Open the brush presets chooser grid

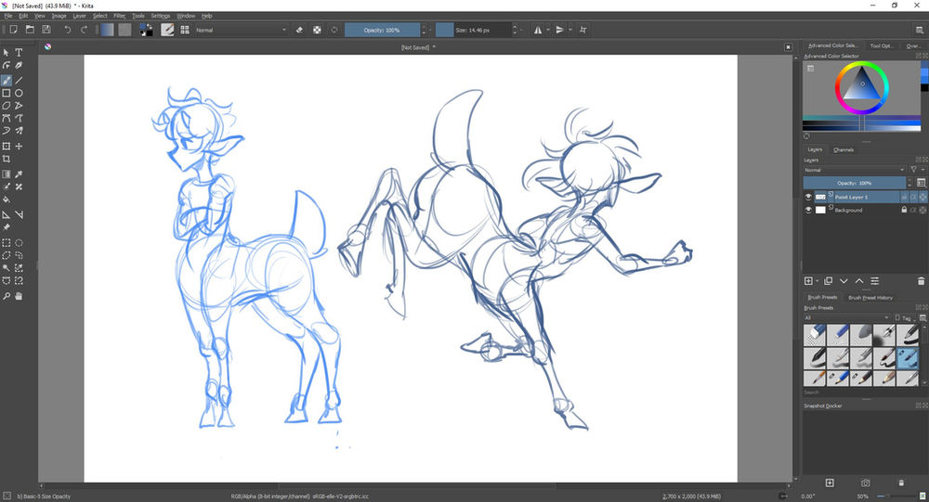(x=185, y=30)
